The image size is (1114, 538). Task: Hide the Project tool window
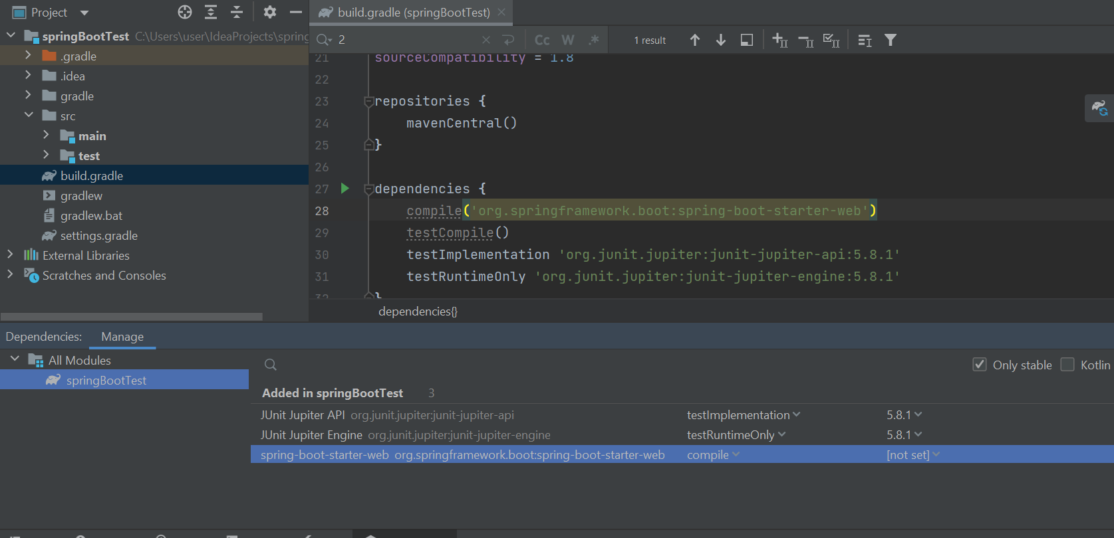296,12
